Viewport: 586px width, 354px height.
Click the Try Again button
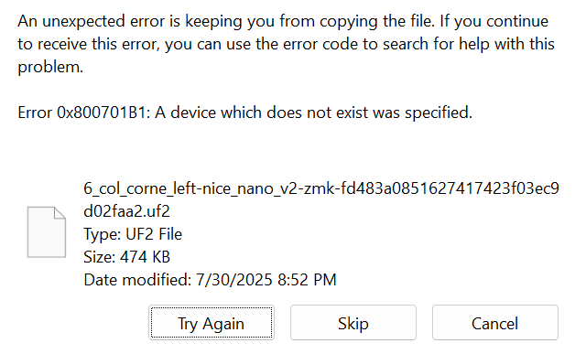tap(212, 323)
